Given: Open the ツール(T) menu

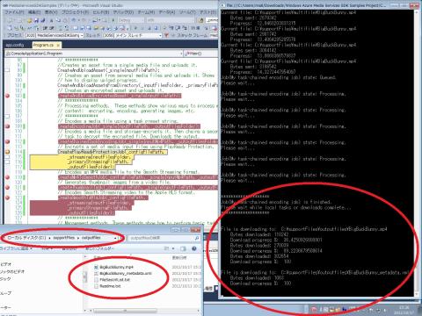Looking at the screenshot, I should (187, 12).
